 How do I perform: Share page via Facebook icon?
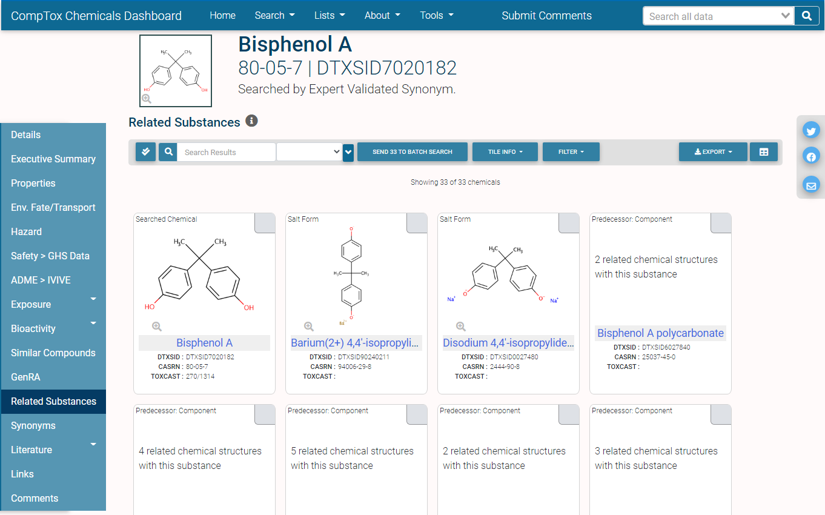(x=811, y=157)
